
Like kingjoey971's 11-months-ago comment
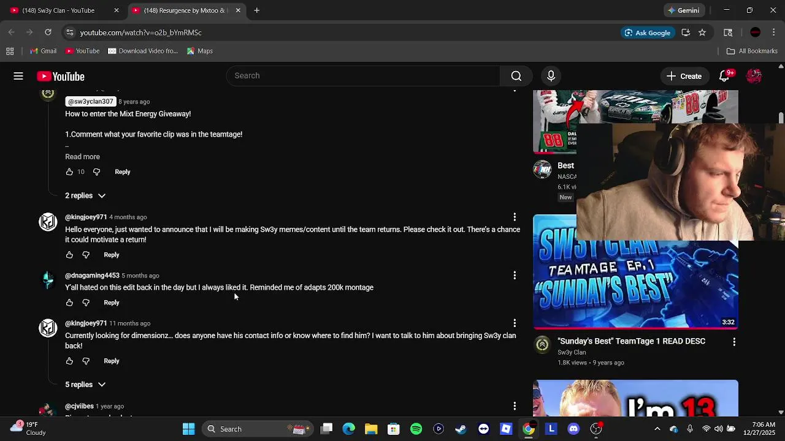click(x=69, y=361)
